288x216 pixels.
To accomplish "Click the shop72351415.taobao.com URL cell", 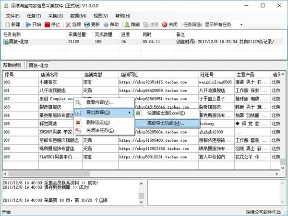I will pyautogui.click(x=158, y=82).
